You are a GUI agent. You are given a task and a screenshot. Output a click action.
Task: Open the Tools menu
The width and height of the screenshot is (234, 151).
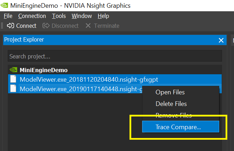point(59,16)
